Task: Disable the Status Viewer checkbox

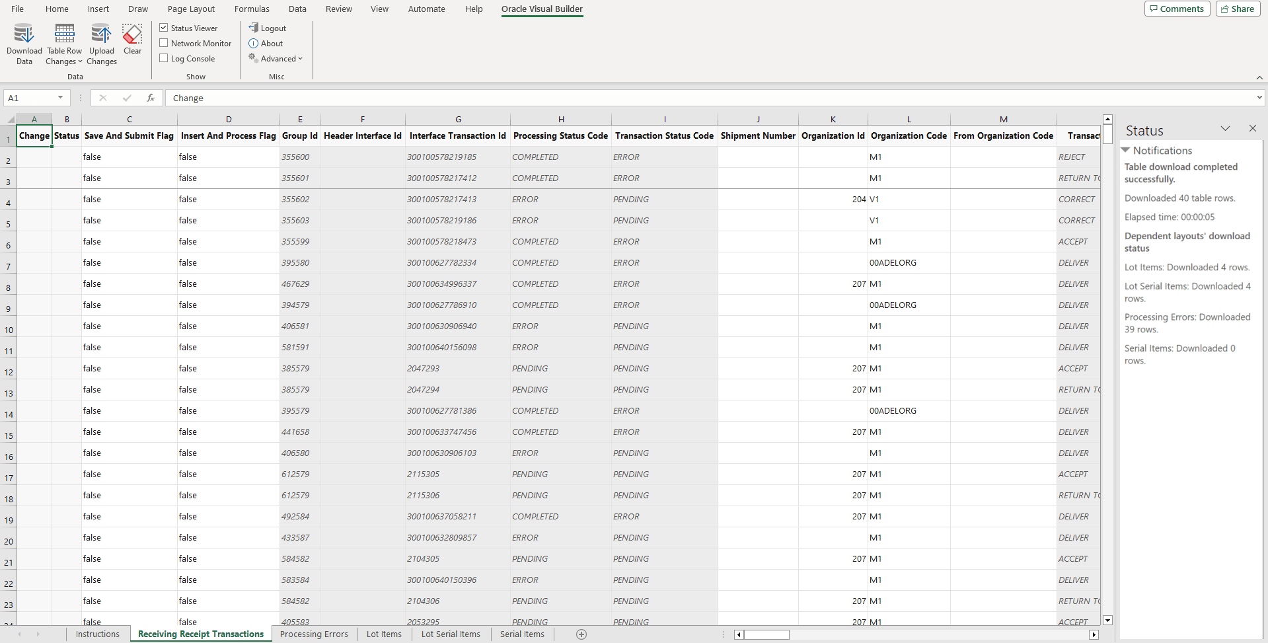Action: click(163, 28)
